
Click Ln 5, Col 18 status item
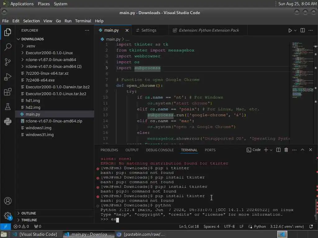tap(189, 227)
